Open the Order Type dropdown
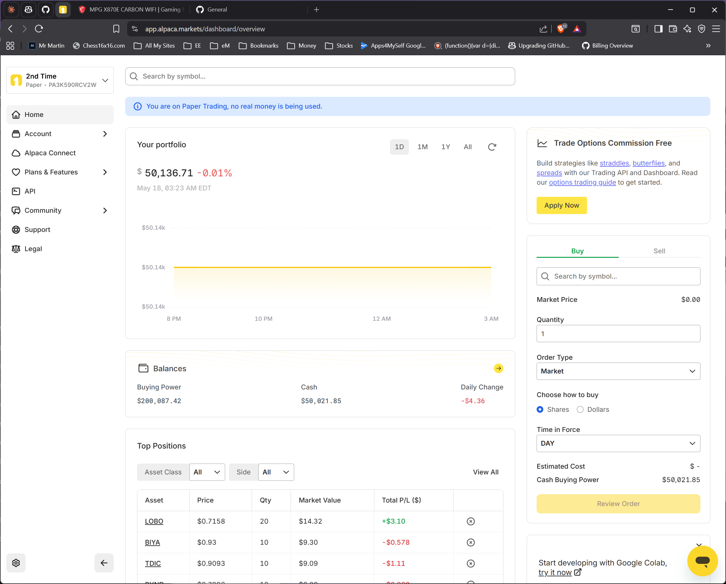The image size is (726, 584). point(618,371)
